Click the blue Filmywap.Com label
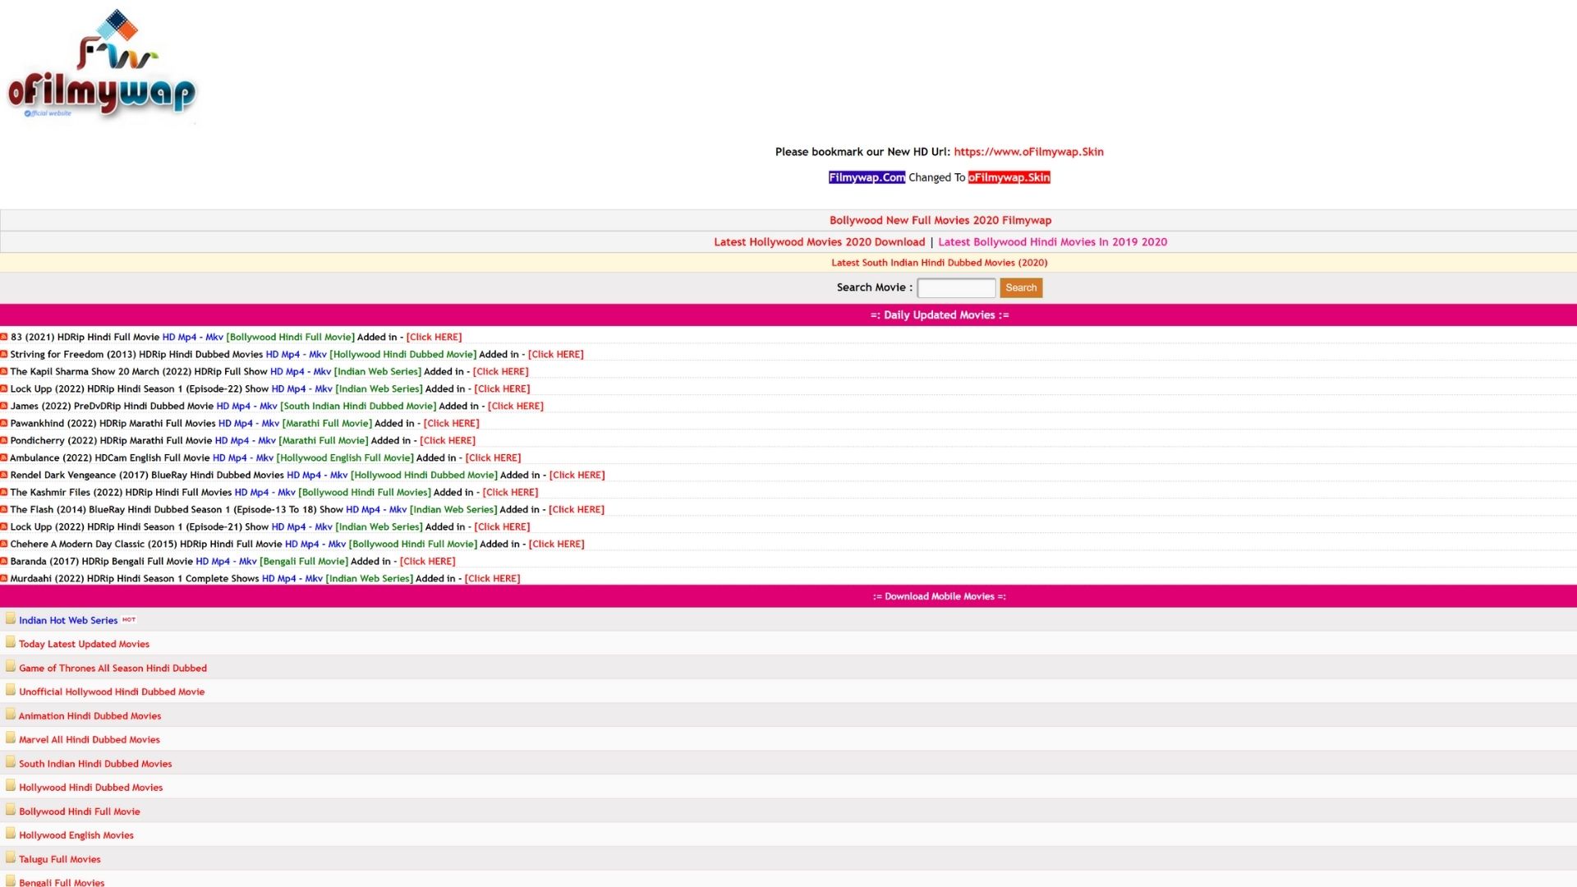Image resolution: width=1577 pixels, height=887 pixels. click(x=867, y=177)
